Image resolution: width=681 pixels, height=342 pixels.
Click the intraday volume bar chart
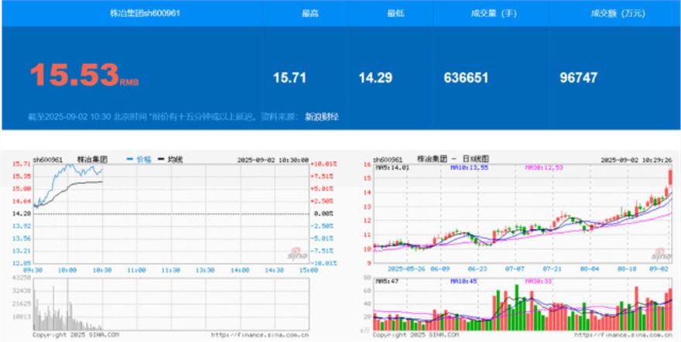(70, 310)
